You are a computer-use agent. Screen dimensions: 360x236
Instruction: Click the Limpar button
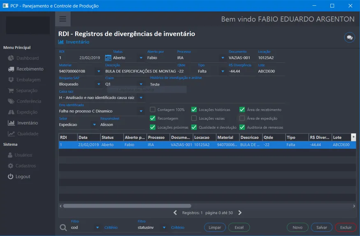[x=215, y=227]
